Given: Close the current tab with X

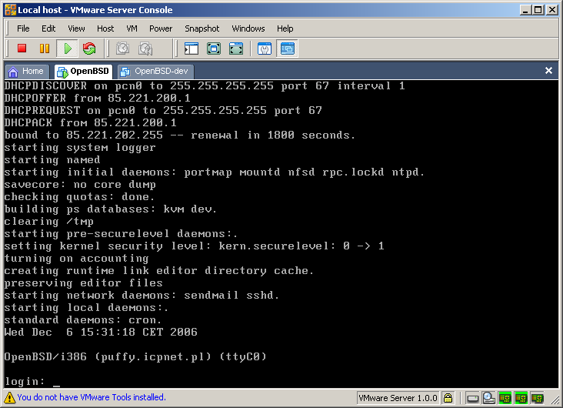Looking at the screenshot, I should click(548, 71).
